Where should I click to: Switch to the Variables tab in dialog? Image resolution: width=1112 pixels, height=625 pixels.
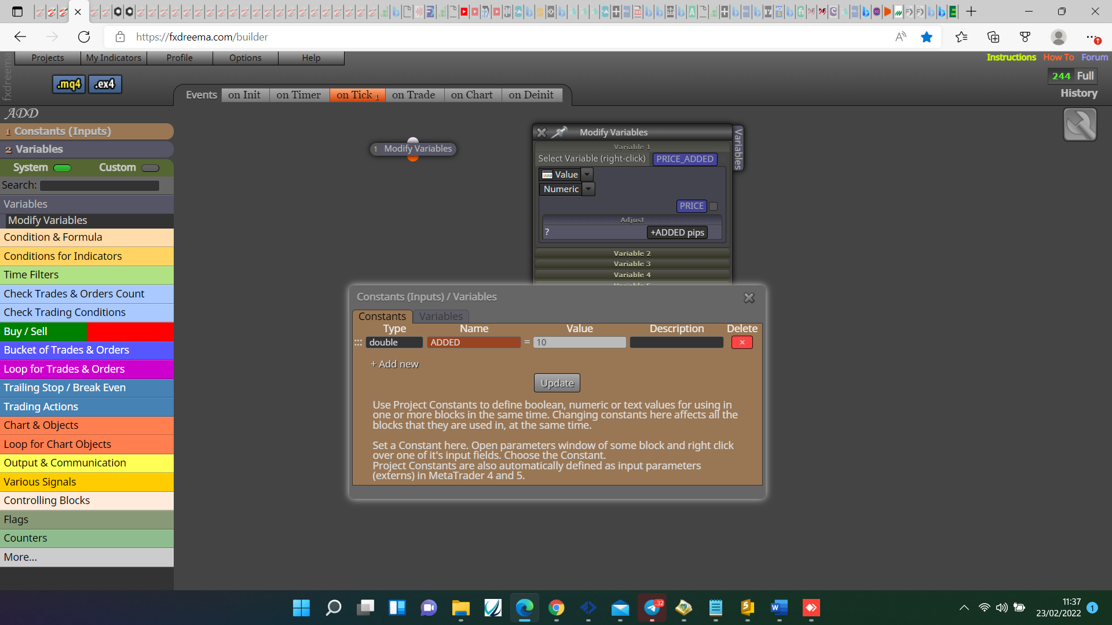pyautogui.click(x=441, y=317)
